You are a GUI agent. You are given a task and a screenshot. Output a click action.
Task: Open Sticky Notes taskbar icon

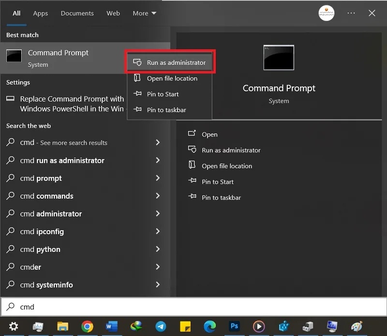click(185, 326)
